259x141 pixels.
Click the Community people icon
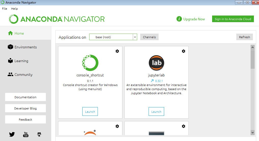10,75
